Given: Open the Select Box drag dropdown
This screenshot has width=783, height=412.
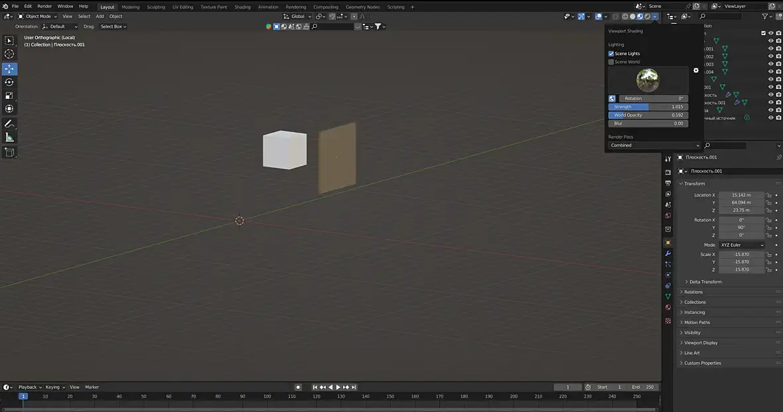Looking at the screenshot, I should click(113, 27).
